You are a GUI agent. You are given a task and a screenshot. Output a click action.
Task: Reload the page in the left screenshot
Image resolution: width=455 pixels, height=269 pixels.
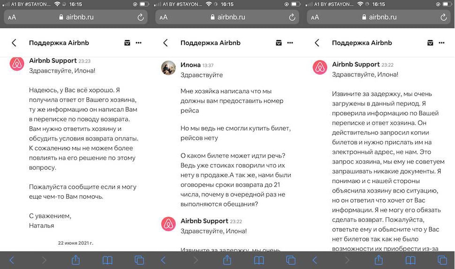click(x=141, y=17)
